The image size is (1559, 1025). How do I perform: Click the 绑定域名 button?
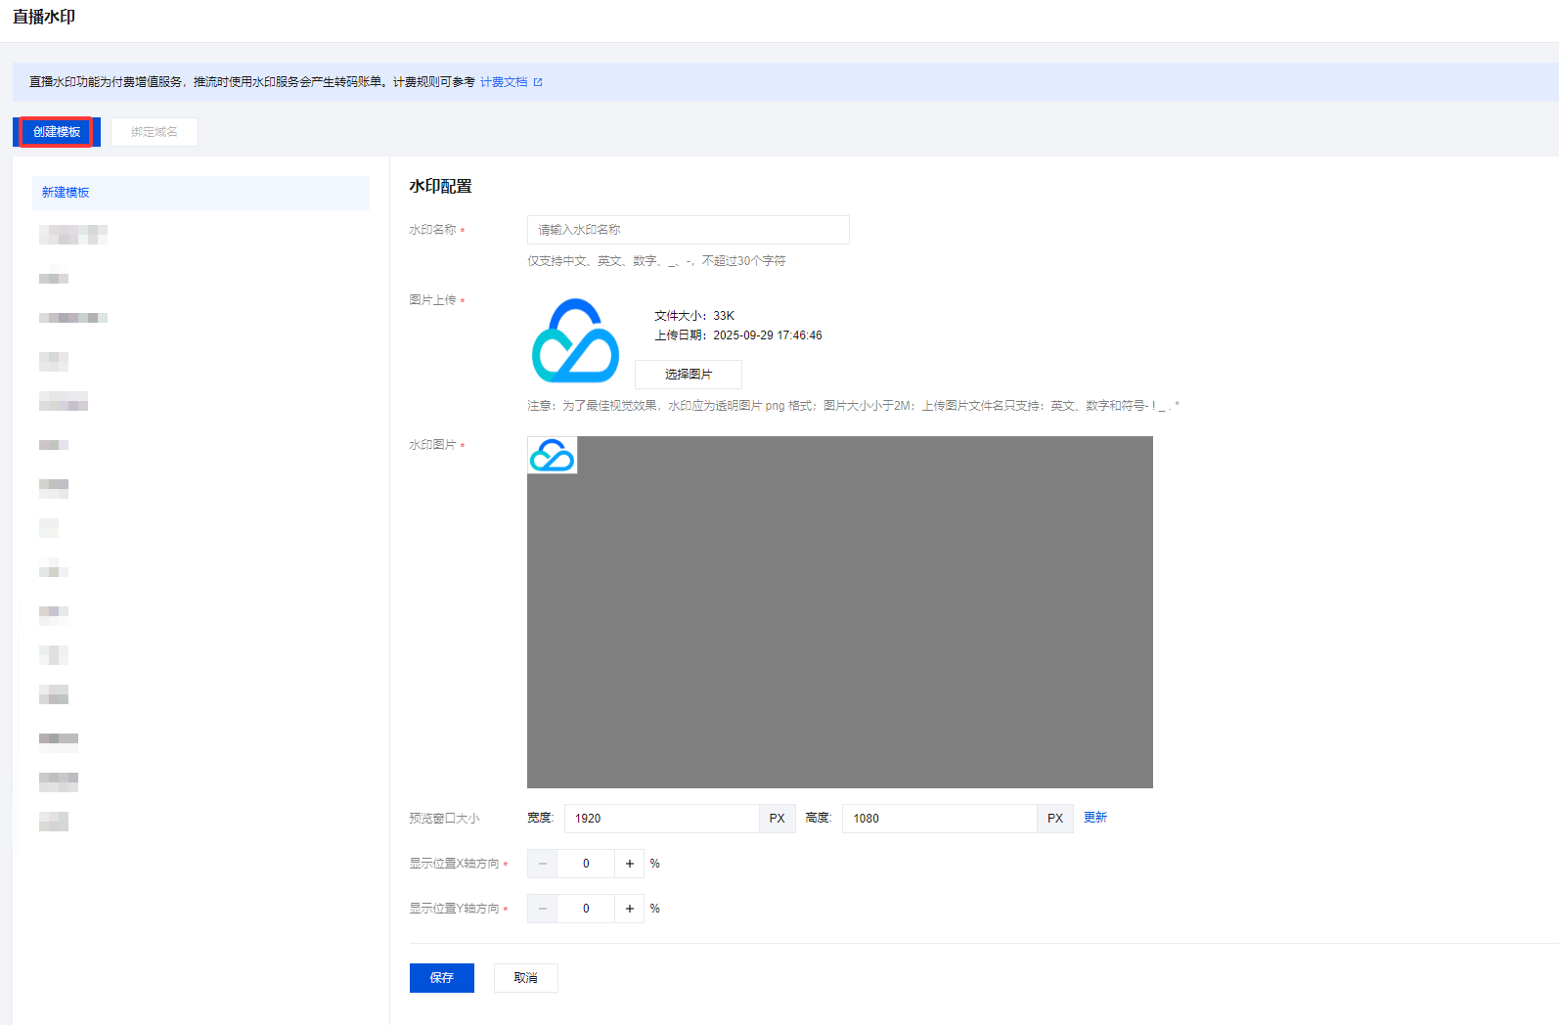(155, 132)
